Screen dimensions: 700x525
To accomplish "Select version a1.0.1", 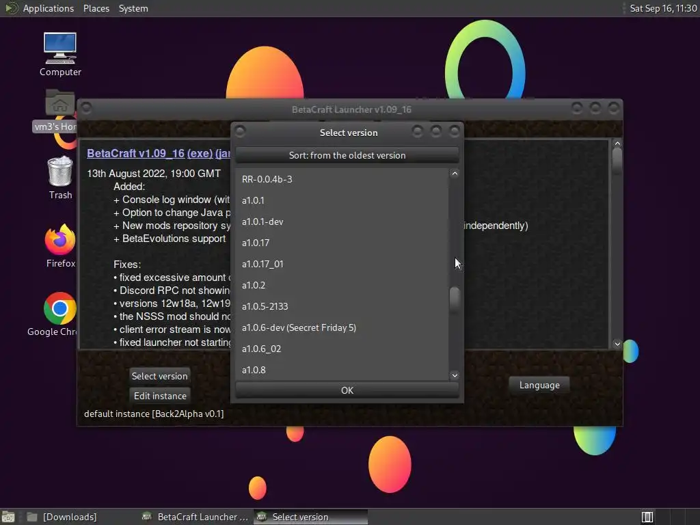I will pyautogui.click(x=342, y=200).
